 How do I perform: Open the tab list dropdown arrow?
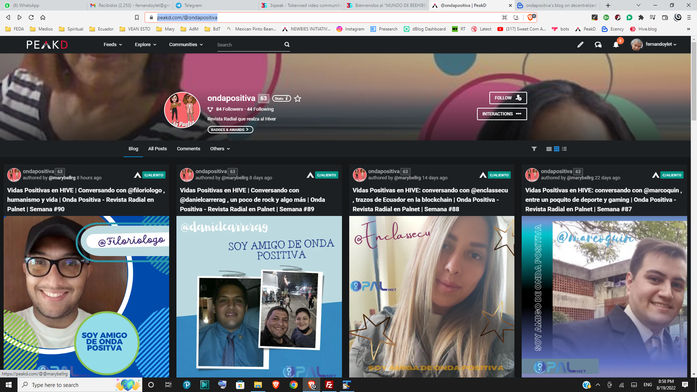click(639, 5)
